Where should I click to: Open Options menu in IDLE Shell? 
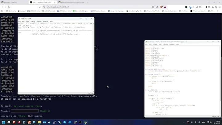[x=39, y=22]
